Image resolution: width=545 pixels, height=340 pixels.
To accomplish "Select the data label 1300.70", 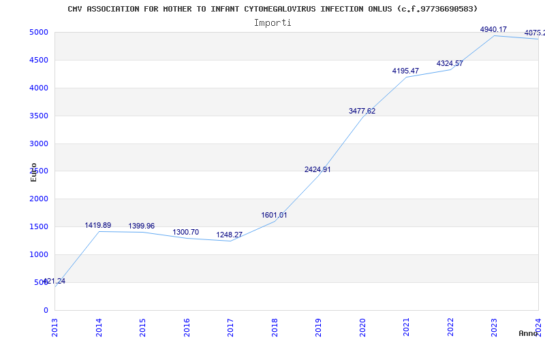I will 185,233.
